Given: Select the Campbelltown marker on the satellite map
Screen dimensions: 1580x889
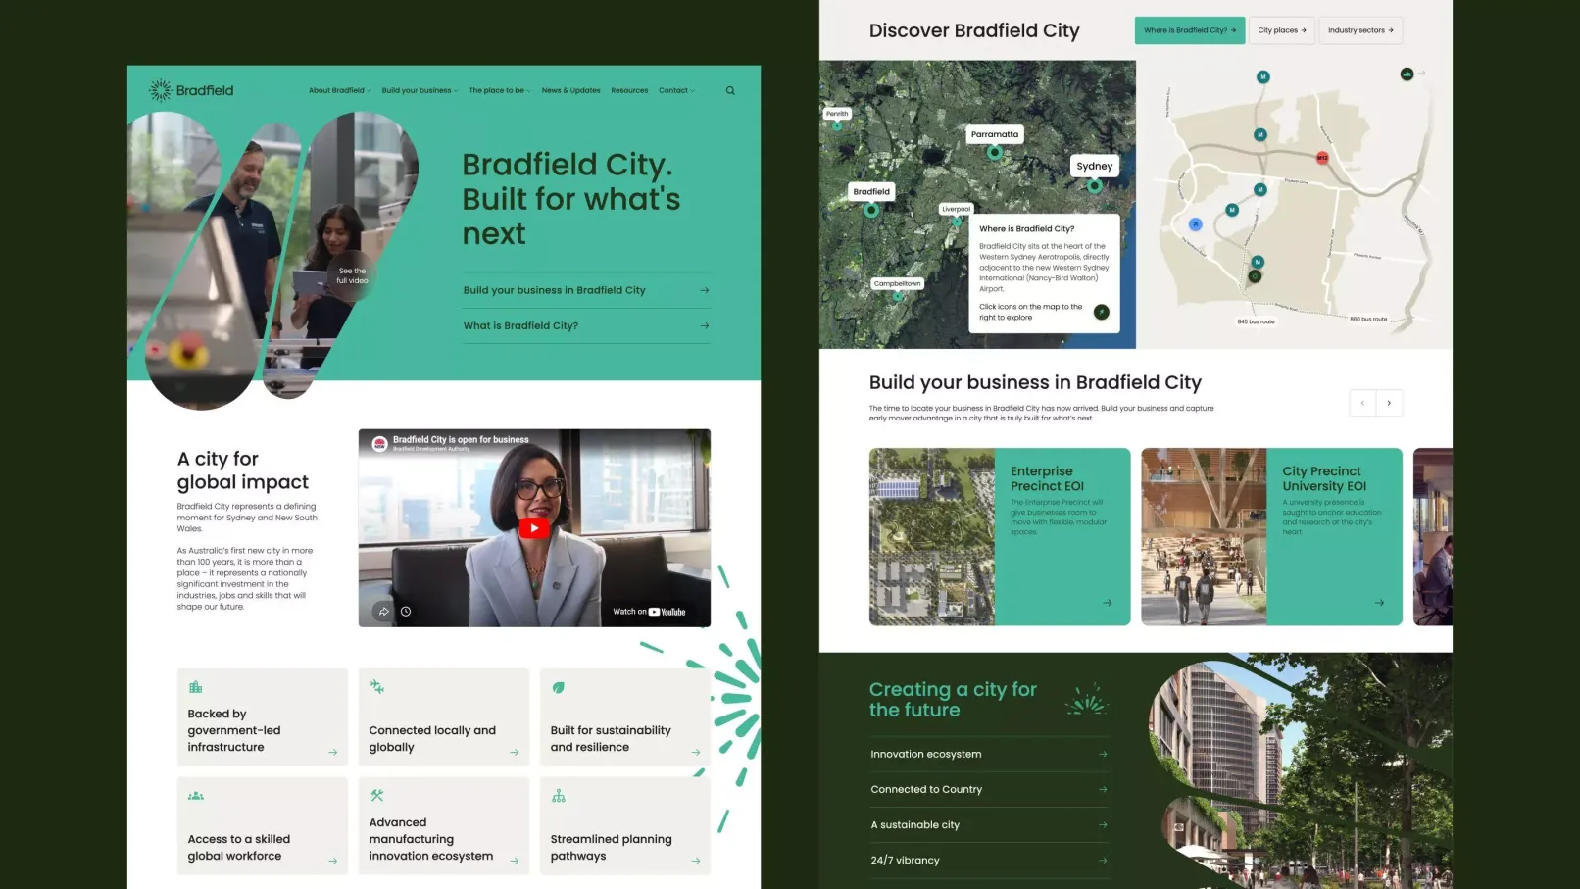Looking at the screenshot, I should [898, 296].
